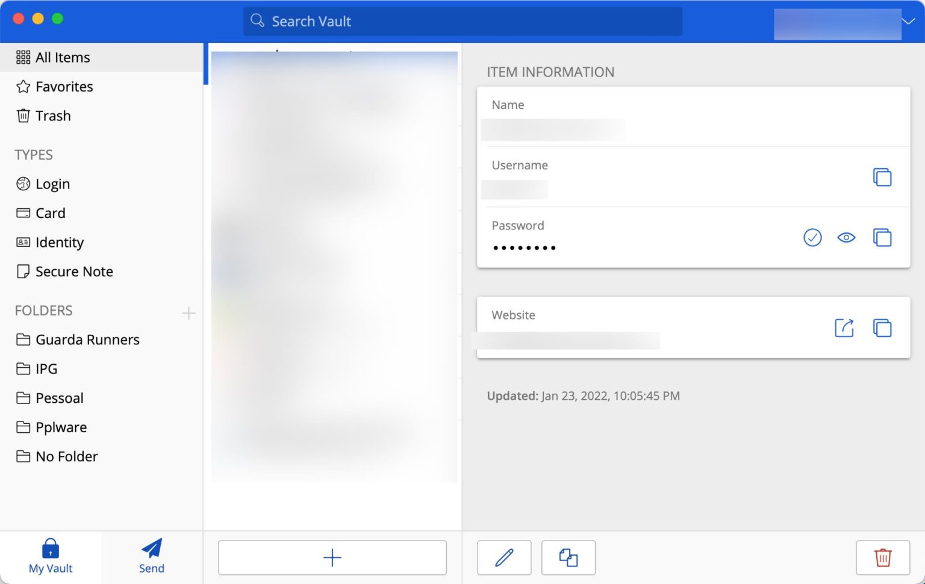The height and width of the screenshot is (584, 925).
Task: Toggle password visibility with eye icon
Action: pos(846,238)
